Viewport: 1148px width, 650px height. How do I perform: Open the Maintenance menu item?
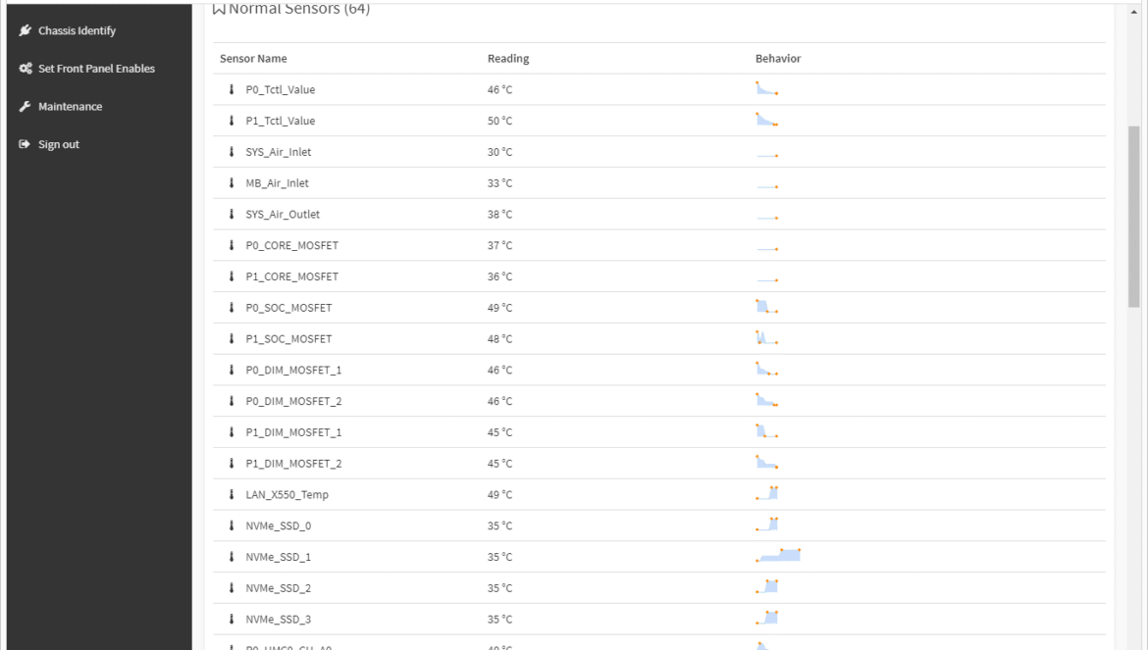pyautogui.click(x=71, y=106)
